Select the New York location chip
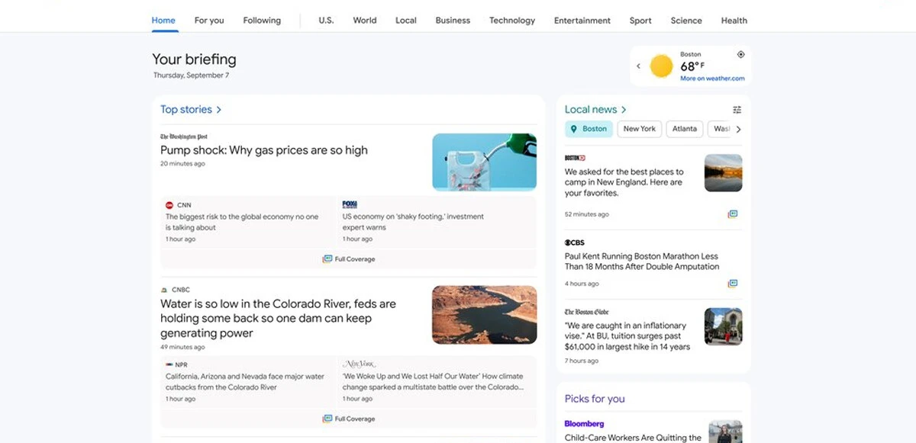This screenshot has width=916, height=443. click(x=639, y=129)
